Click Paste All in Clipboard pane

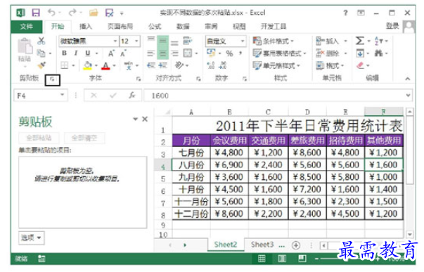[x=39, y=138]
